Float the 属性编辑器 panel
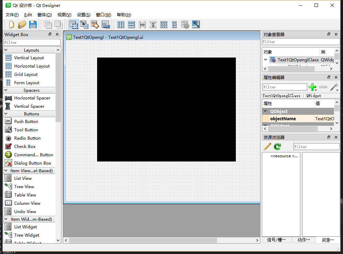 [x=329, y=77]
